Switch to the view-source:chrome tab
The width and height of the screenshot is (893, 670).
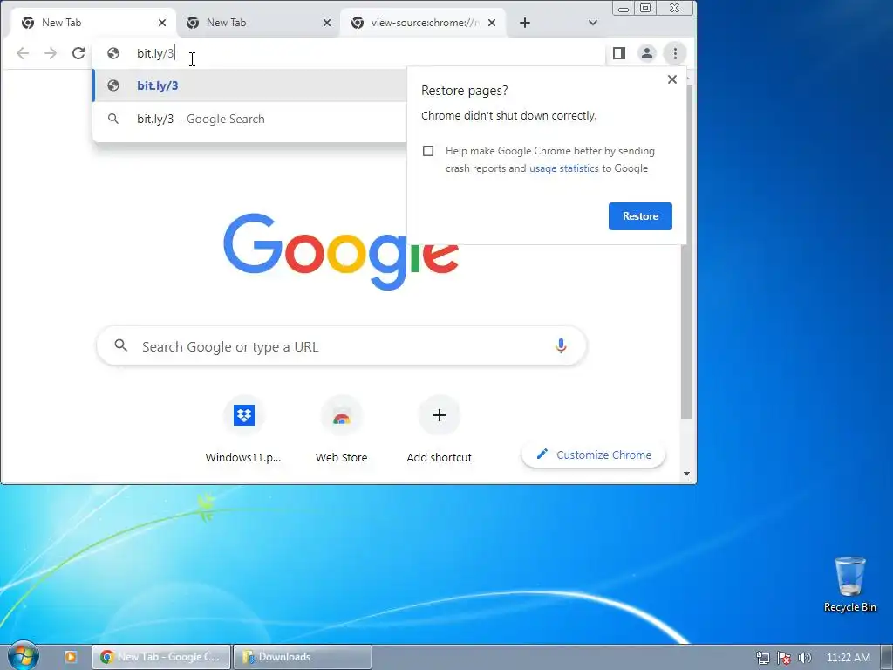coord(423,23)
